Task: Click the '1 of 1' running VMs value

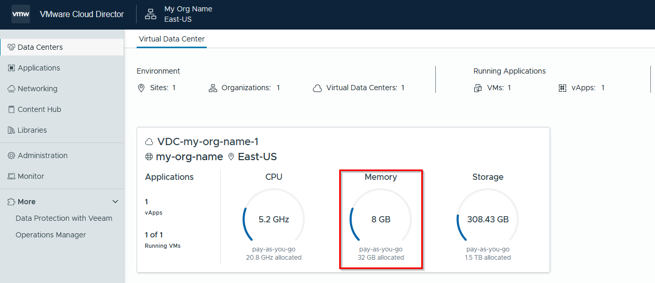Action: click(154, 235)
